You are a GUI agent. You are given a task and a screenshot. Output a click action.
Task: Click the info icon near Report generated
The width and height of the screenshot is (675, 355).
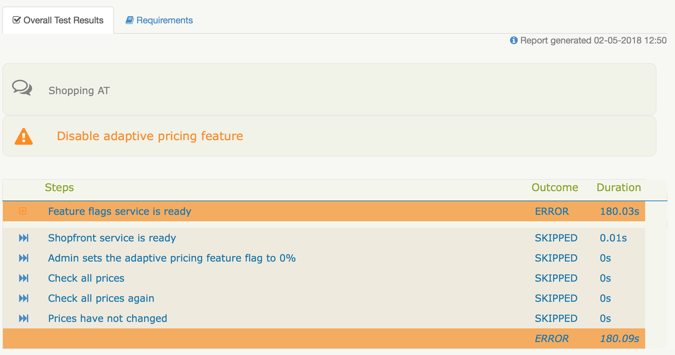pos(514,40)
